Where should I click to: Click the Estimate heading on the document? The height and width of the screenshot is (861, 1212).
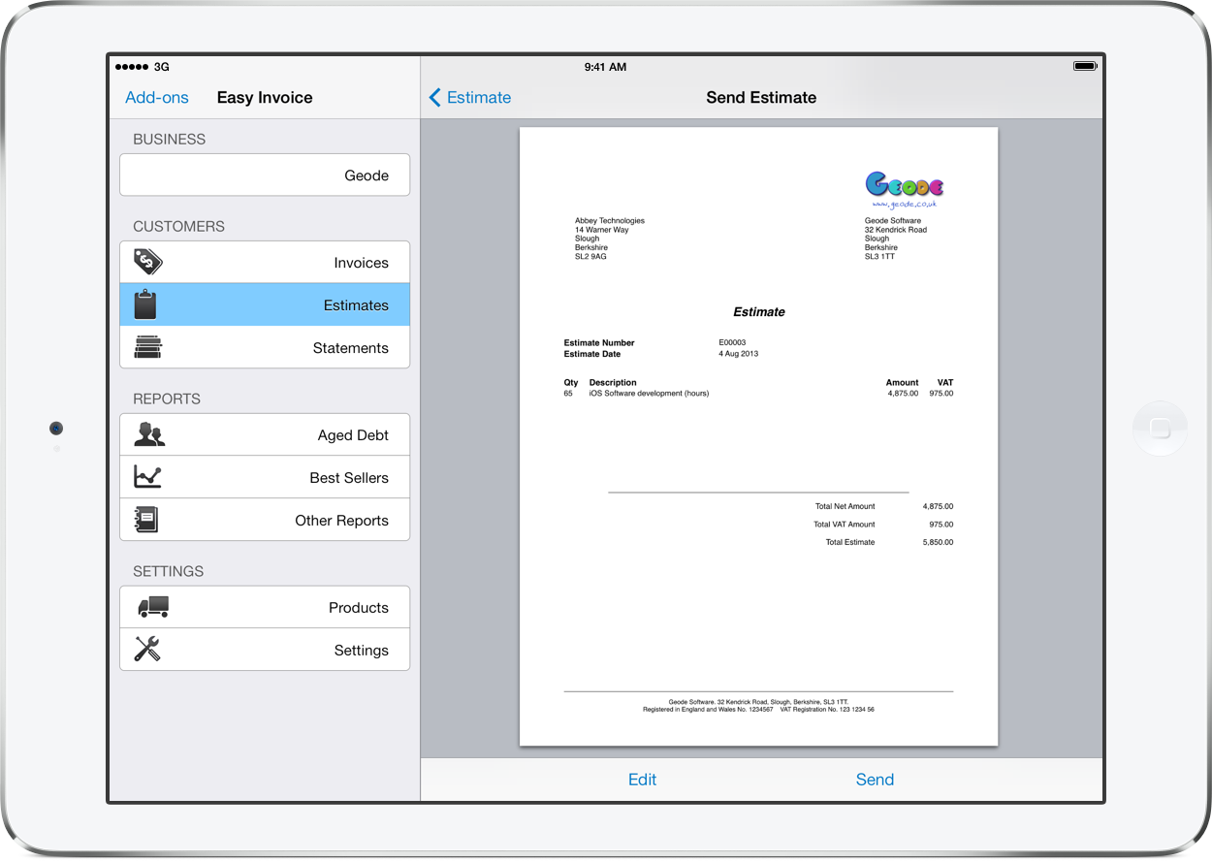tap(759, 312)
